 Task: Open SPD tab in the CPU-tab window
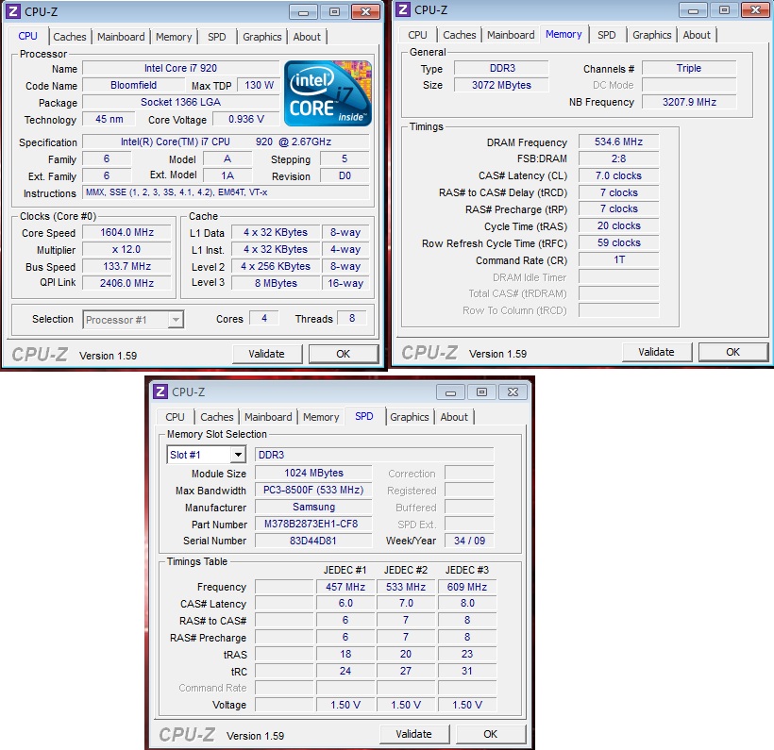217,37
